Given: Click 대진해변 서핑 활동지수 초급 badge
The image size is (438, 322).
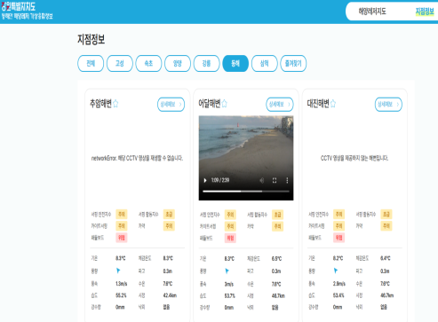Looking at the screenshot, I should pos(386,214).
